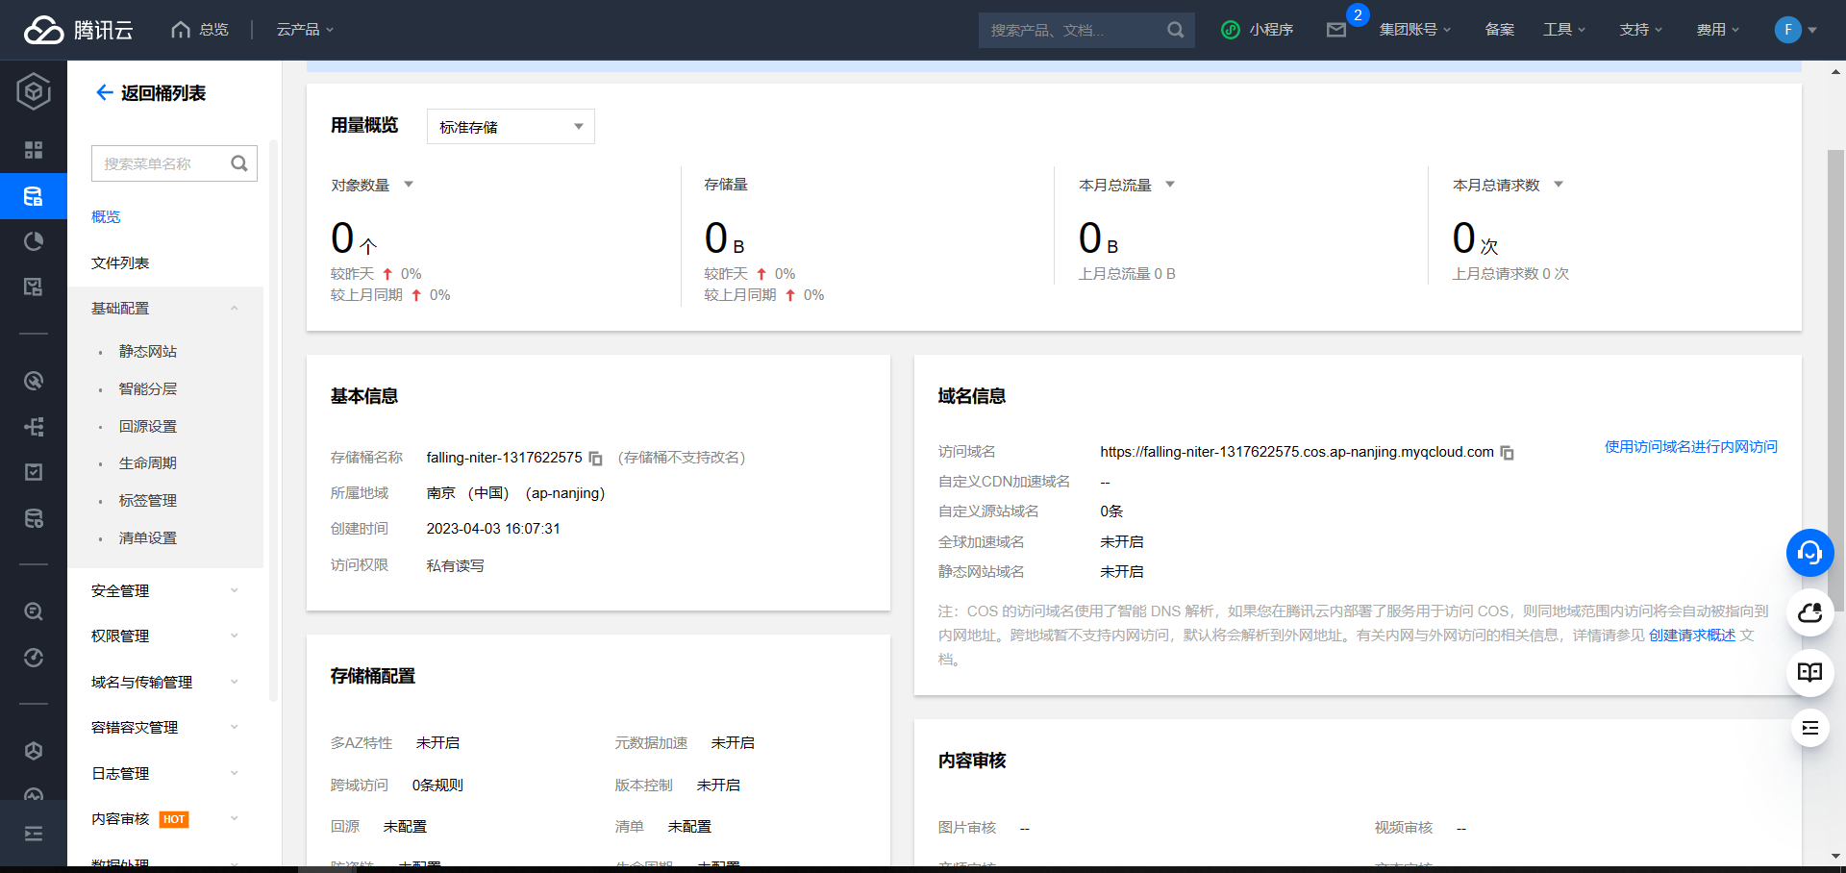The height and width of the screenshot is (873, 1846).
Task: Open the user avatar F menu
Action: pyautogui.click(x=1795, y=30)
